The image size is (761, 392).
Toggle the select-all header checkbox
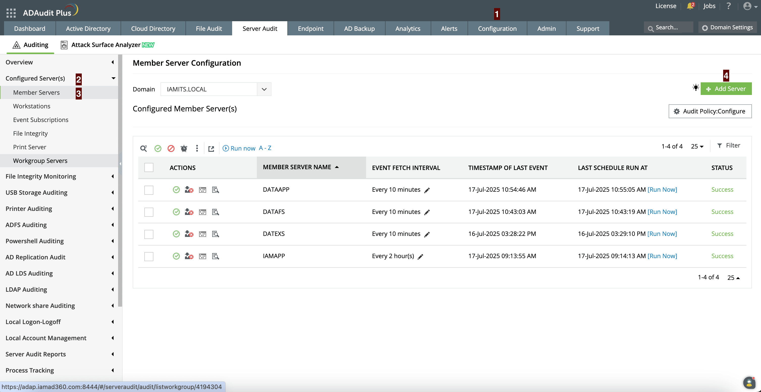[149, 168]
